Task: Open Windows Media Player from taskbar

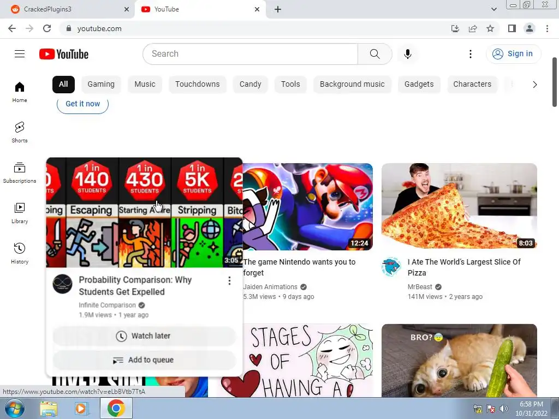Action: 82,409
